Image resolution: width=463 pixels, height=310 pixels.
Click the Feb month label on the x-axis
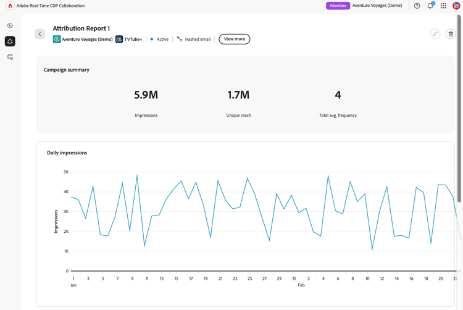click(x=301, y=285)
